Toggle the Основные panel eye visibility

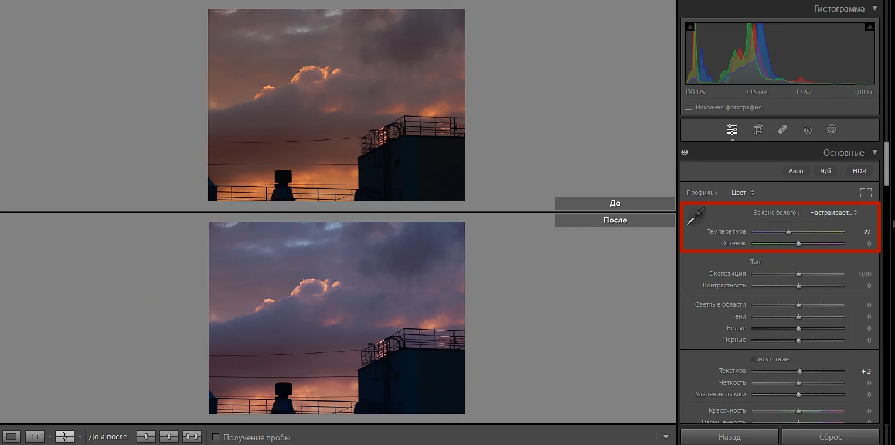[x=685, y=153]
